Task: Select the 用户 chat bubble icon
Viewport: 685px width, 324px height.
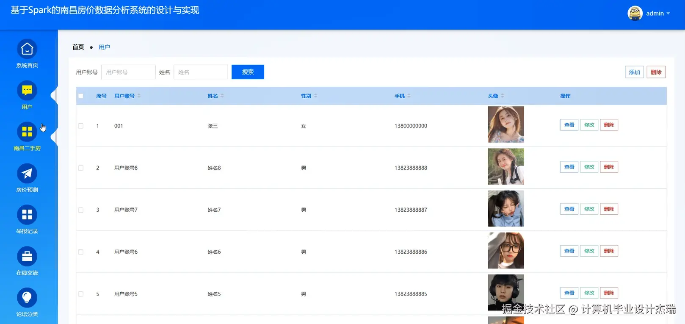Action: point(27,91)
